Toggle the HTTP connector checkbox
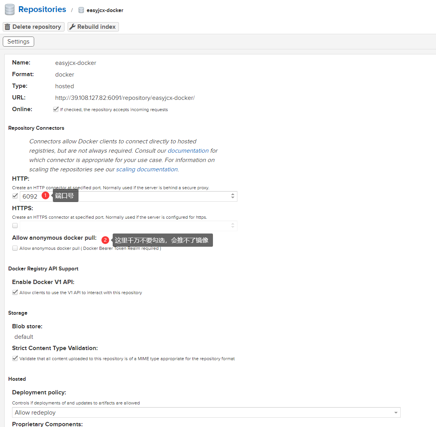 15,196
